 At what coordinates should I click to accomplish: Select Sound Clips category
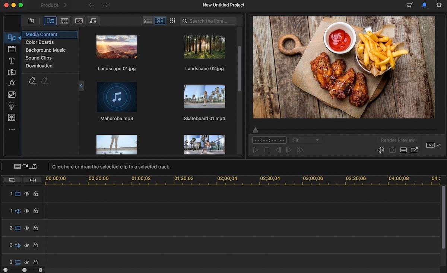(x=38, y=58)
